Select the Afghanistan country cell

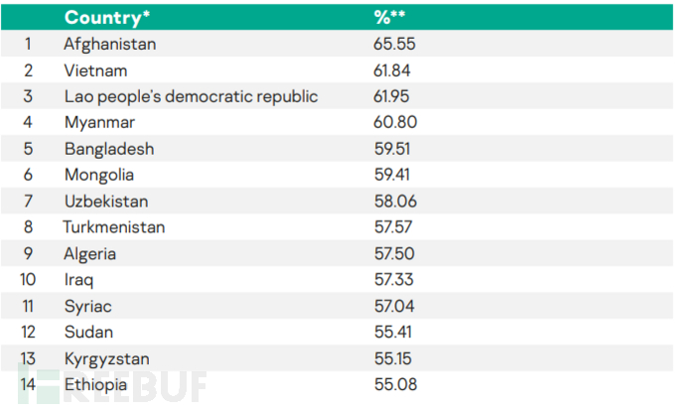click(x=109, y=44)
